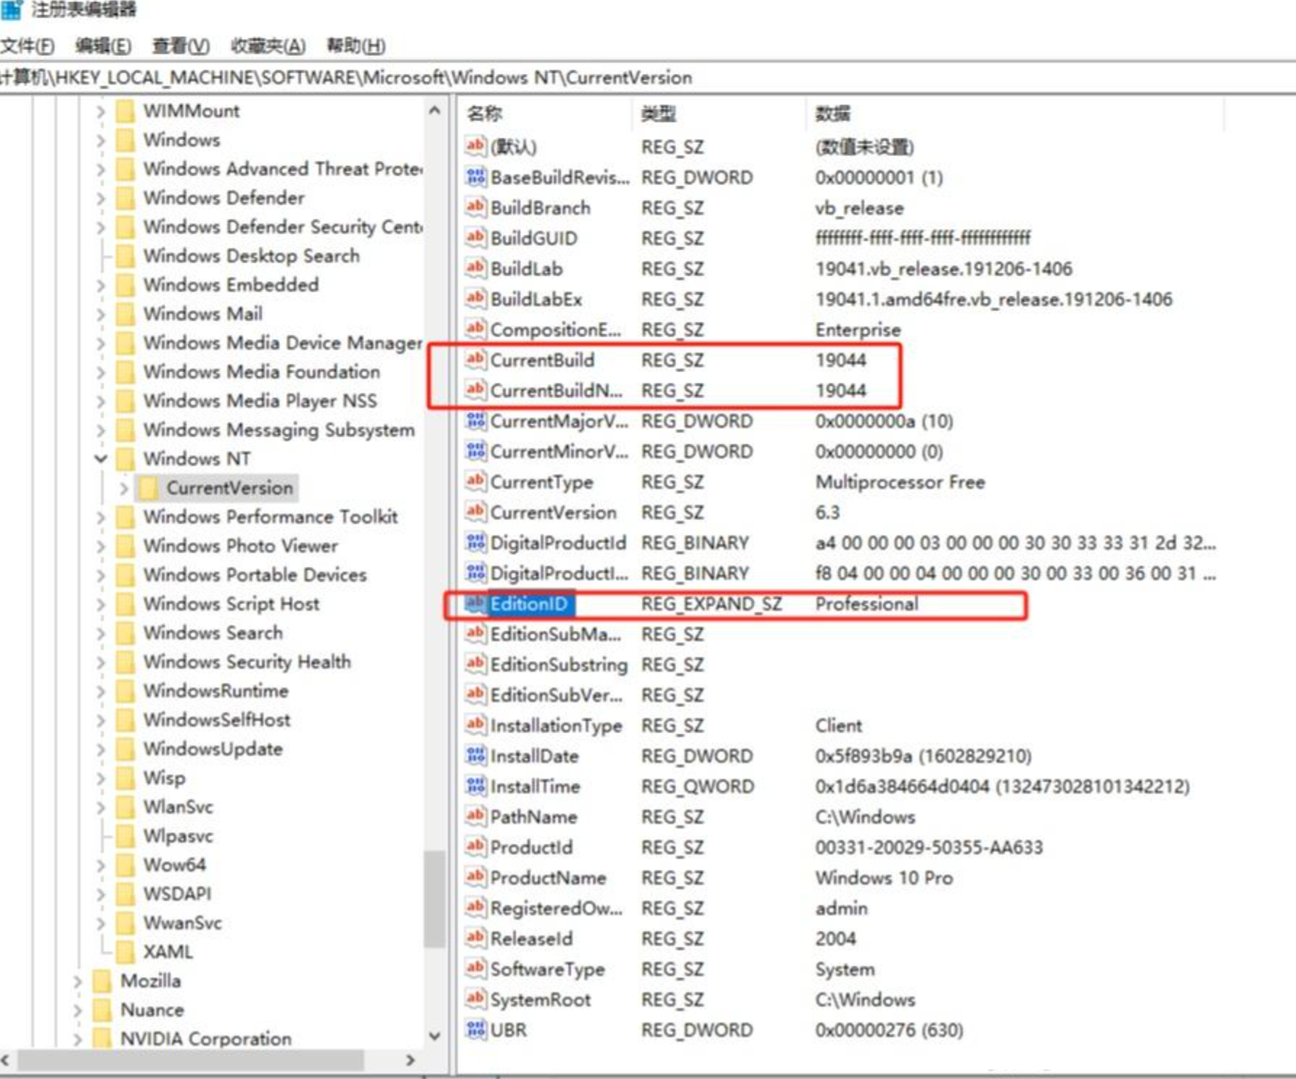Click the folder icon of Windows Defender key
This screenshot has height=1079, width=1296.
(126, 197)
